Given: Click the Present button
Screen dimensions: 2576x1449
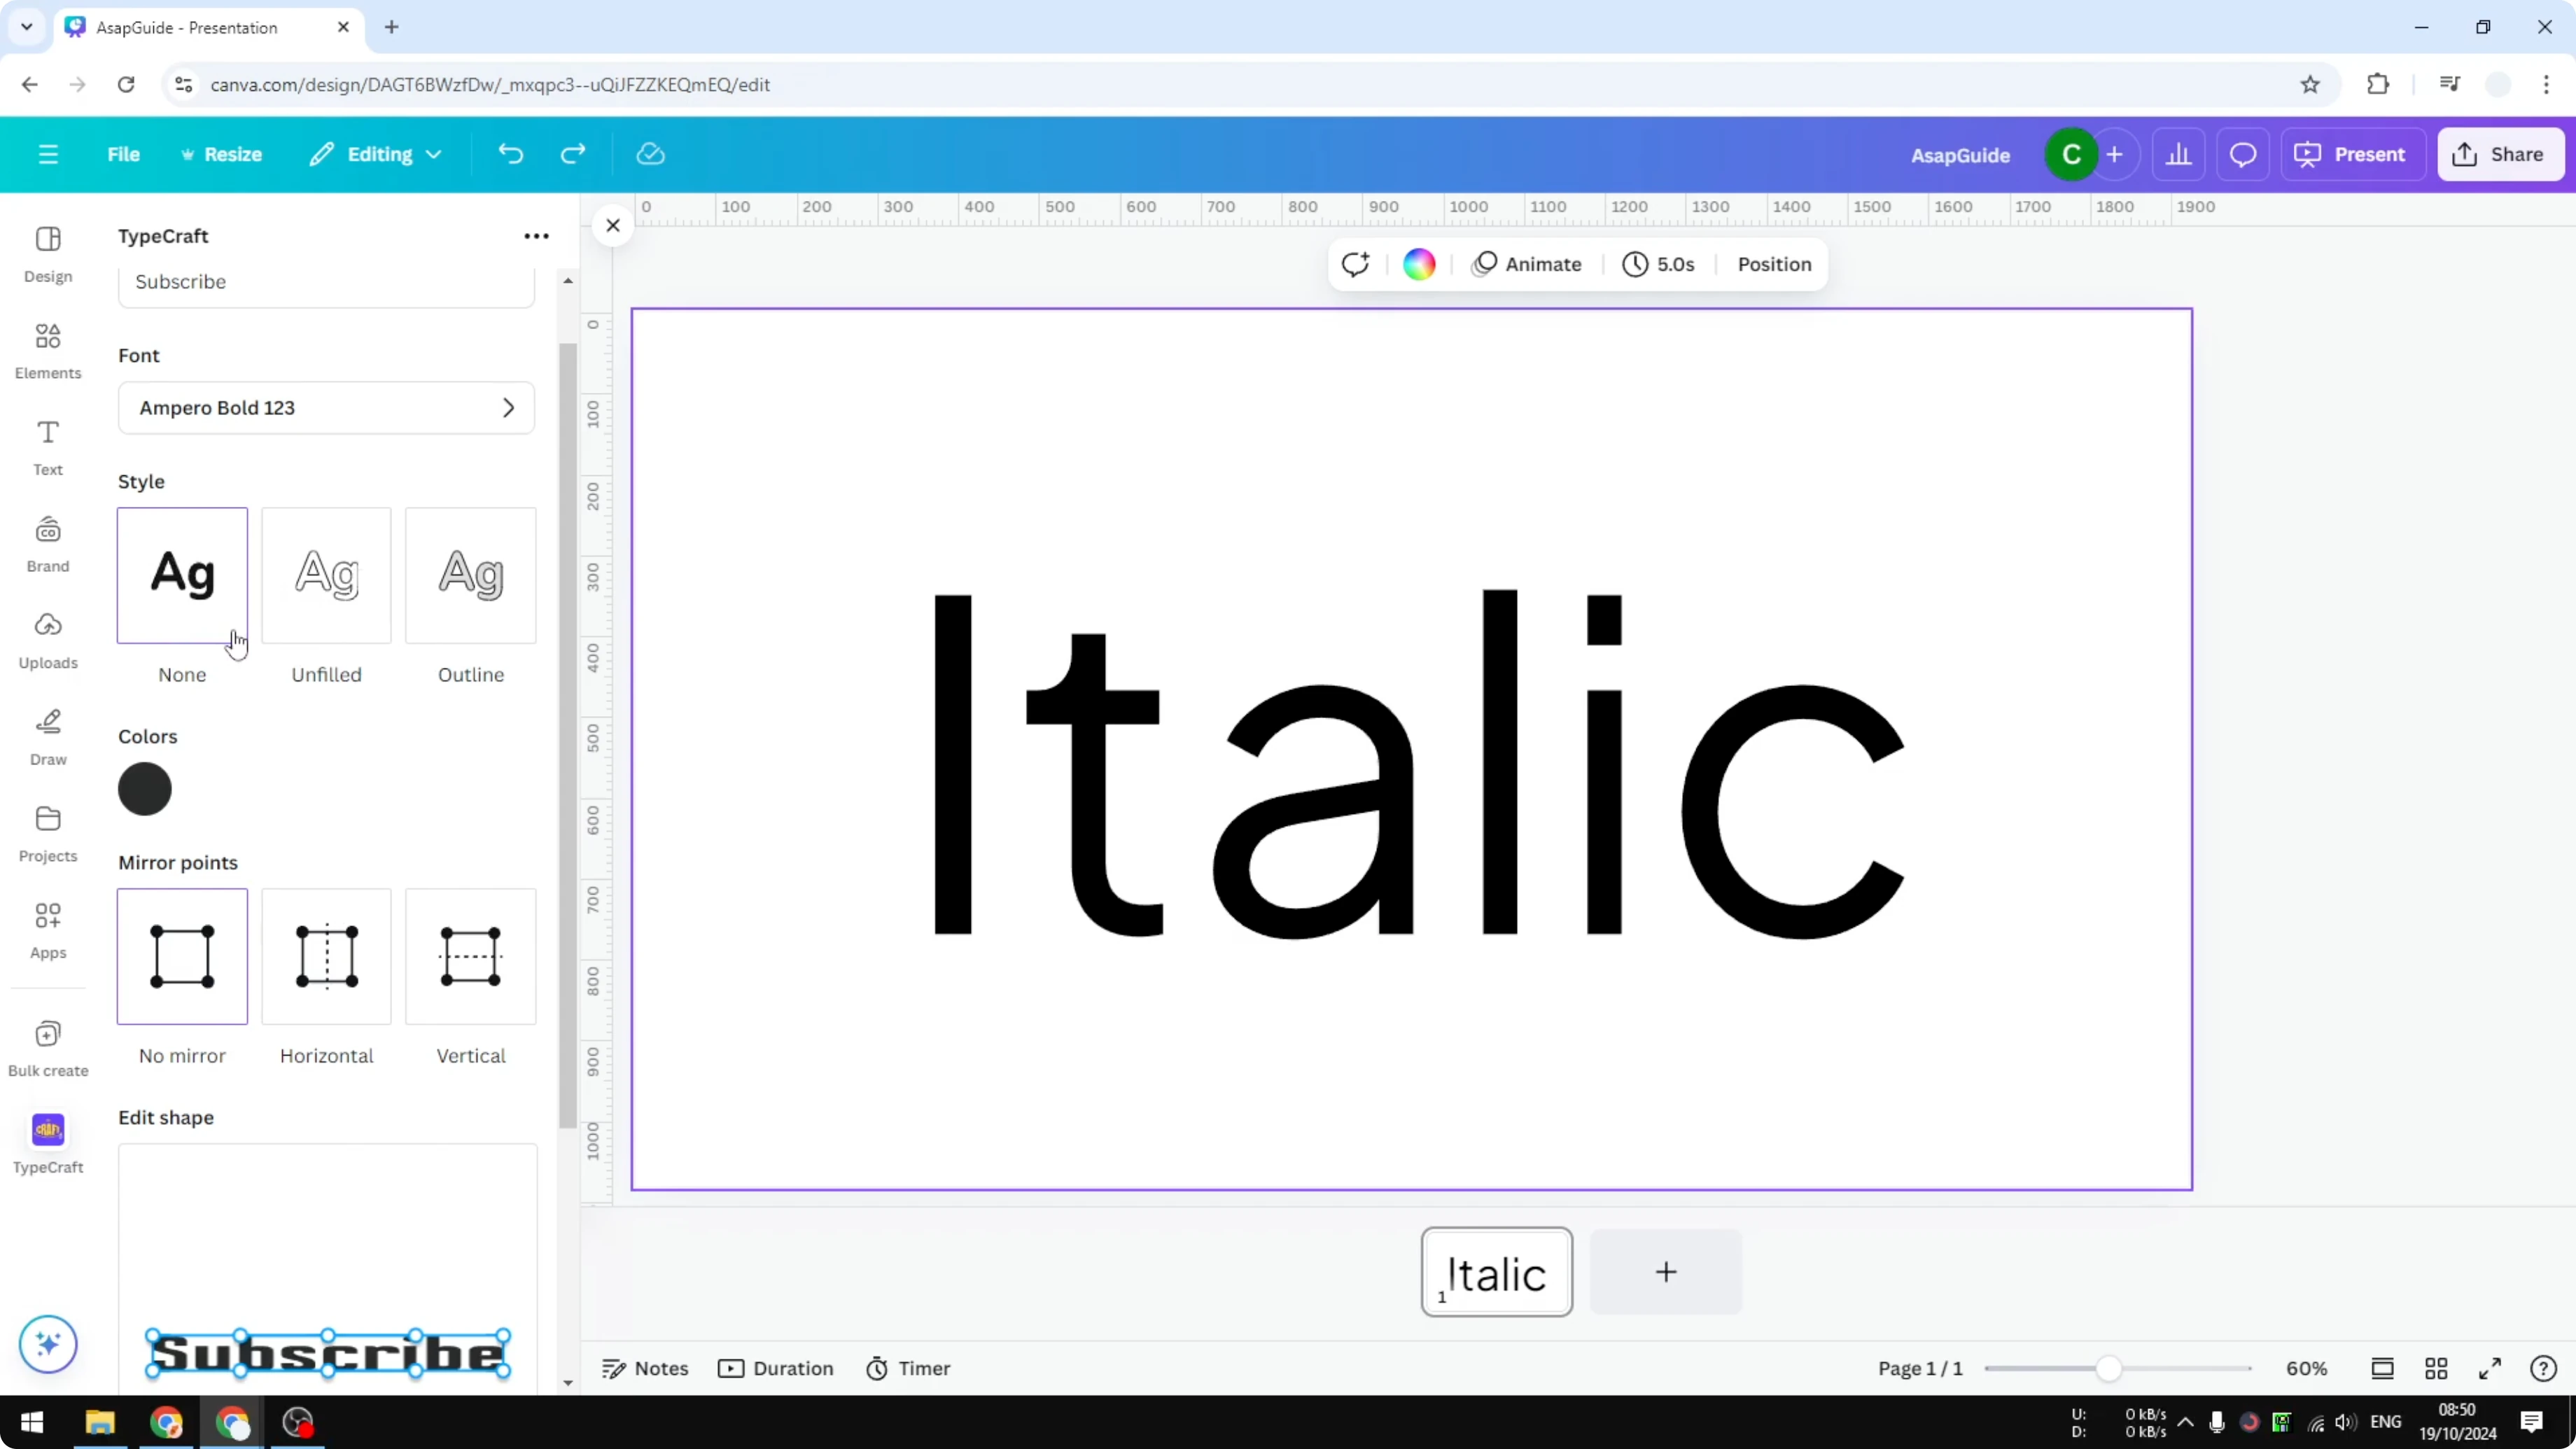Looking at the screenshot, I should pos(2353,154).
